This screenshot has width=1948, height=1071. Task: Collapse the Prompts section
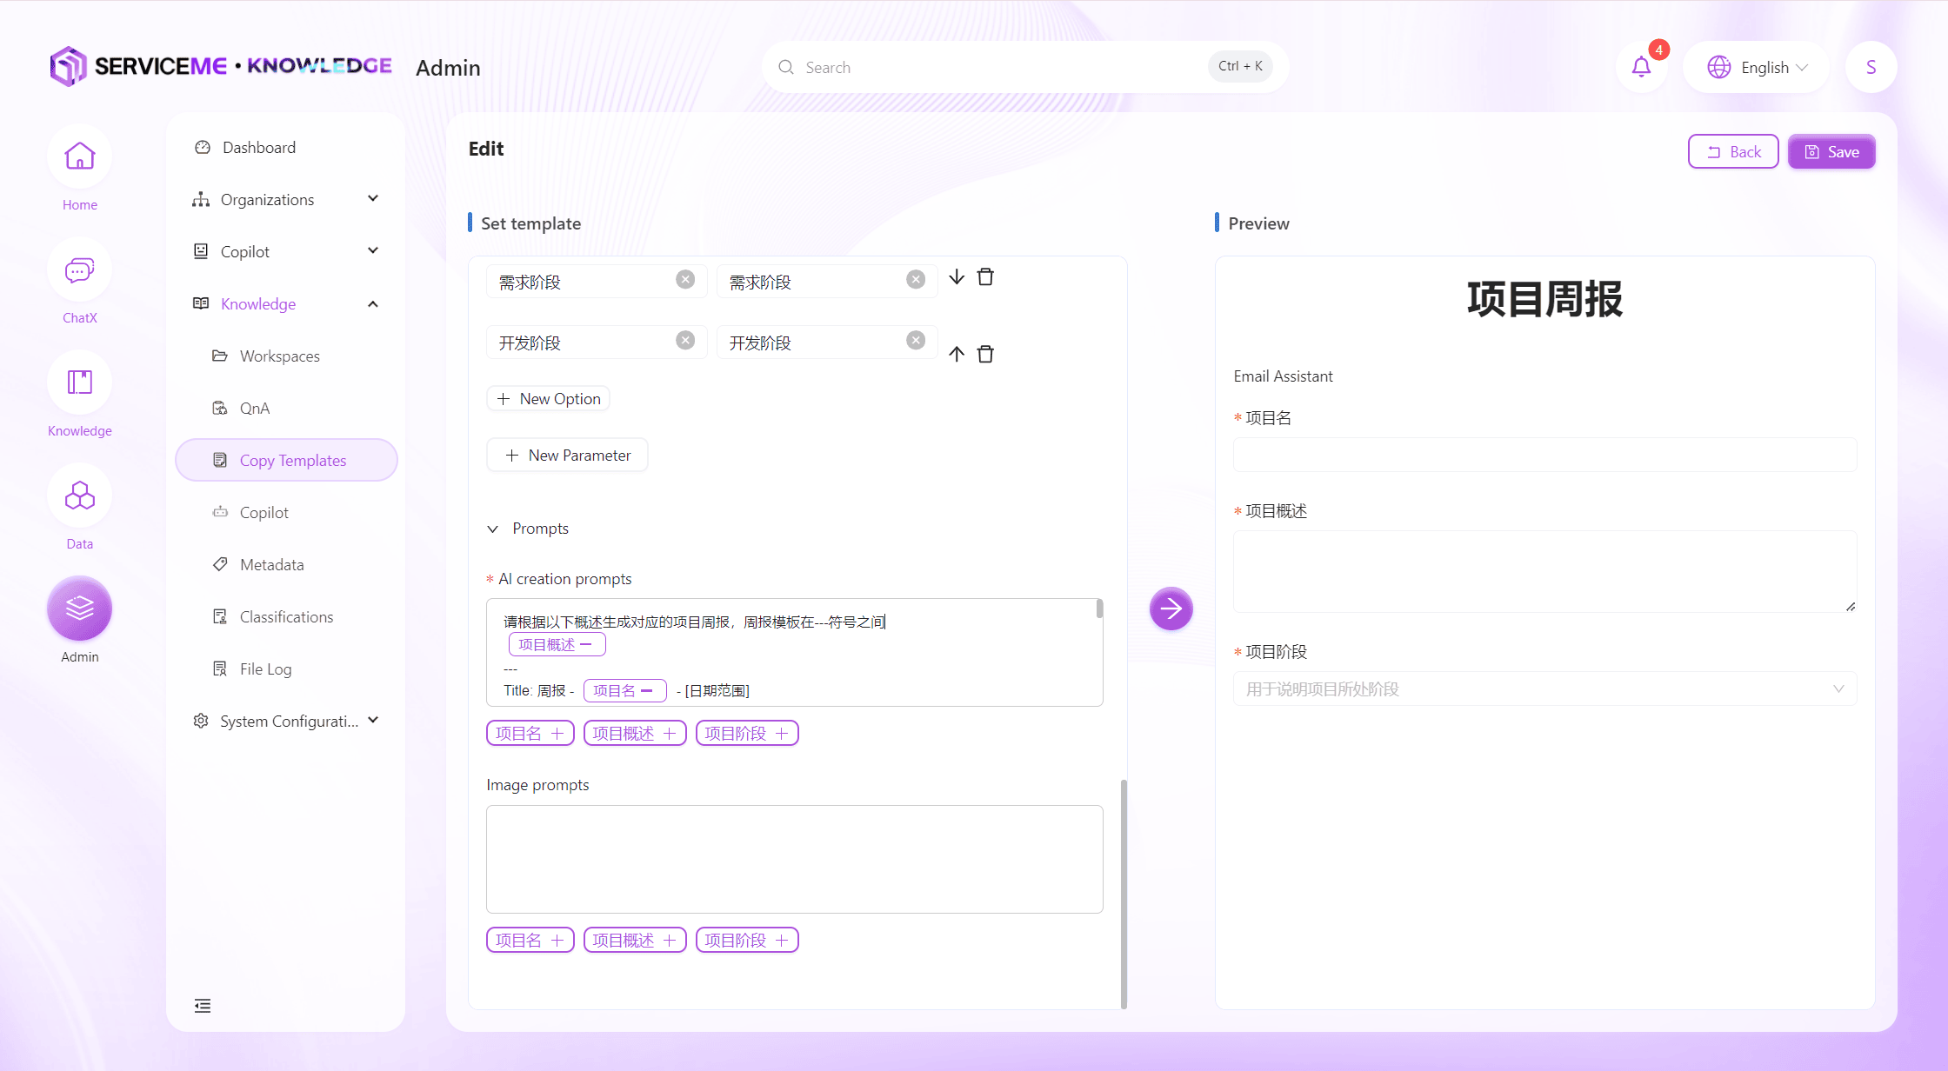(493, 529)
